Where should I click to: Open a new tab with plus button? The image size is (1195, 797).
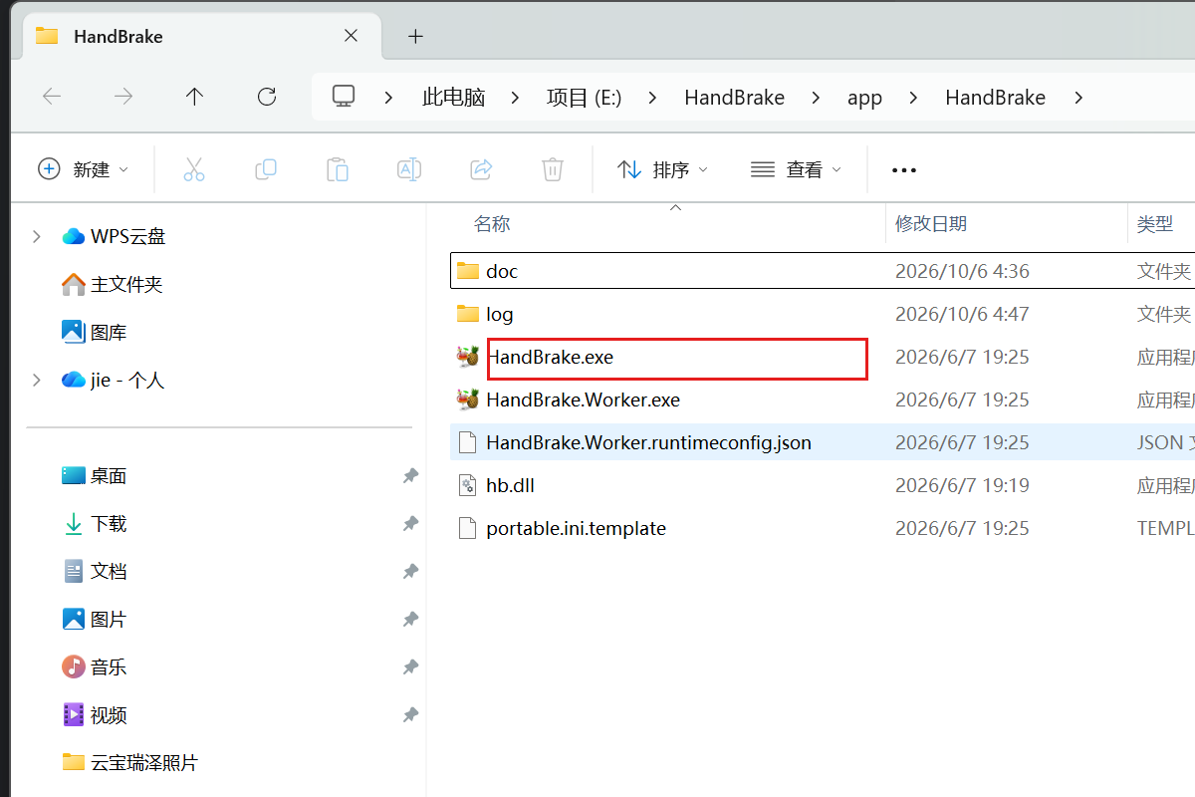416,36
